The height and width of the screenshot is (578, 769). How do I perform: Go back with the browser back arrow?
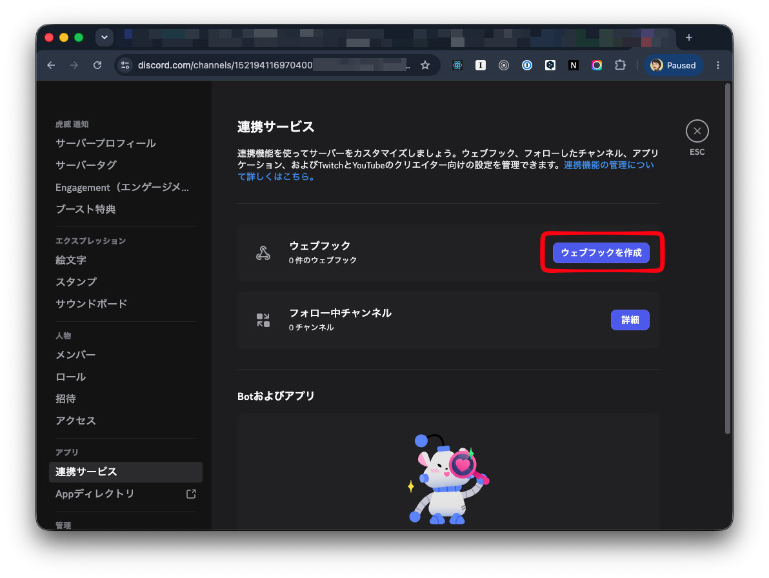(x=51, y=65)
